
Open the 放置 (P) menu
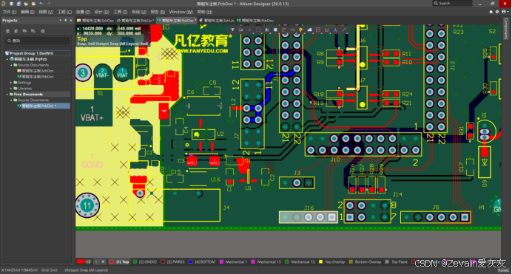pos(83,12)
